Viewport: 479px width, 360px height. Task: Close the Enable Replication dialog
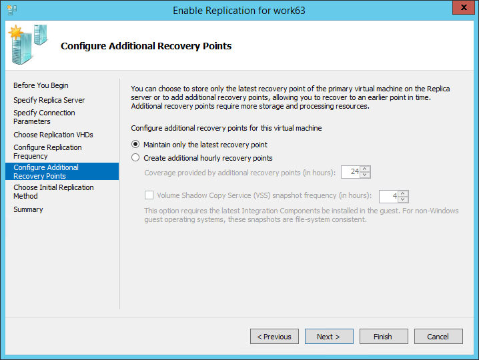[460, 9]
